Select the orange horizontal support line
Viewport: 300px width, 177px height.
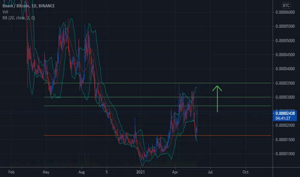point(157,135)
